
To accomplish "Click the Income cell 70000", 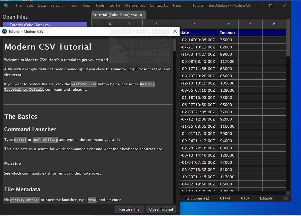I will tap(229, 134).
